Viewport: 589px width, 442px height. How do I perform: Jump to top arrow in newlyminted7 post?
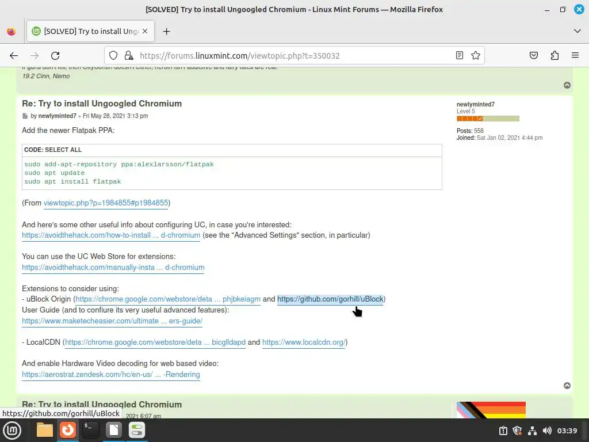tap(567, 386)
